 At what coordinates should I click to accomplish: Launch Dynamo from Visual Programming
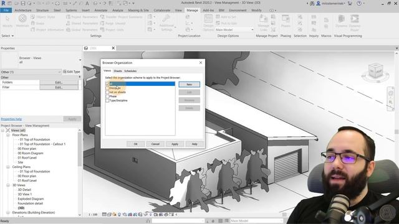point(341,19)
